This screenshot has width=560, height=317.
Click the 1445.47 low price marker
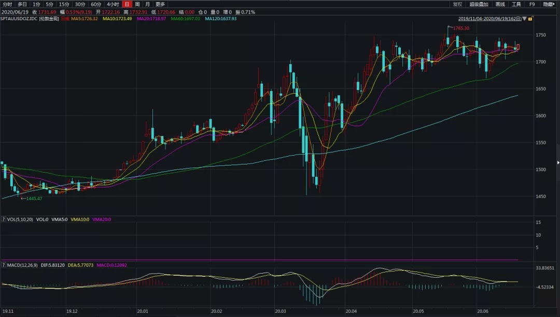[34, 199]
